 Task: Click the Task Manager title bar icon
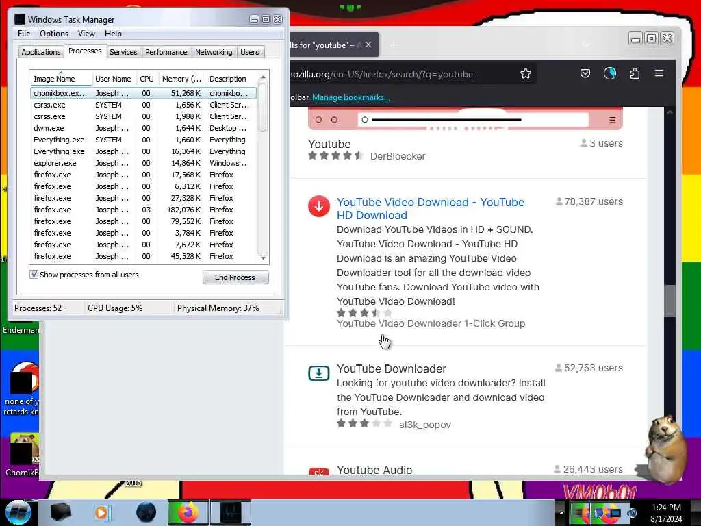click(20, 19)
